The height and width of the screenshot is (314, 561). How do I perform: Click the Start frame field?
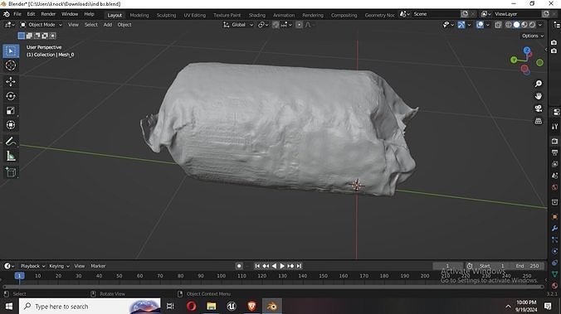click(491, 266)
